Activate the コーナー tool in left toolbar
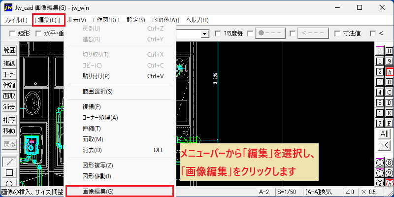 9,74
